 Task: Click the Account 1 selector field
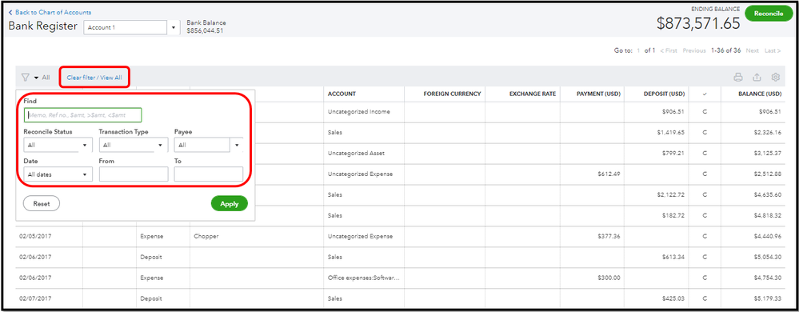pos(126,28)
